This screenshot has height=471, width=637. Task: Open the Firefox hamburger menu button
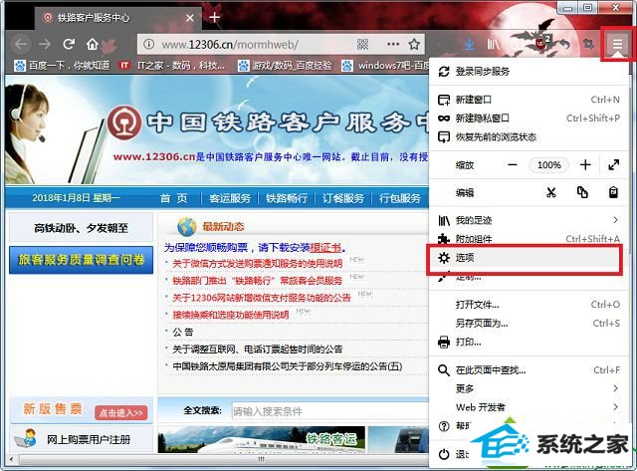617,44
